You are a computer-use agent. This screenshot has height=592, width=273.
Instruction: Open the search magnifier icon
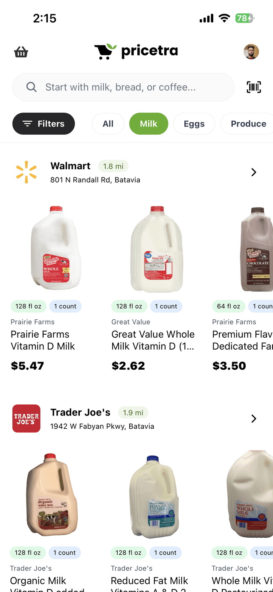pos(31,87)
